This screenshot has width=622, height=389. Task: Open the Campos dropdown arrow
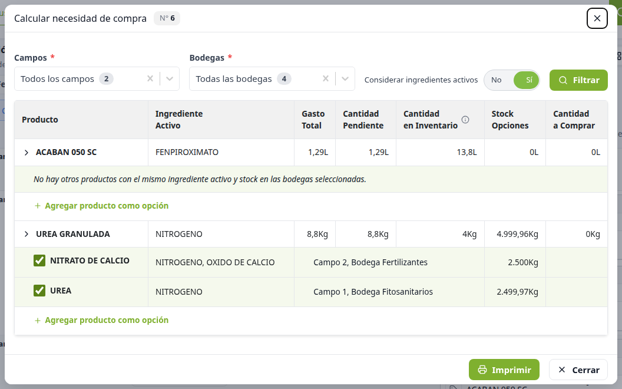170,78
